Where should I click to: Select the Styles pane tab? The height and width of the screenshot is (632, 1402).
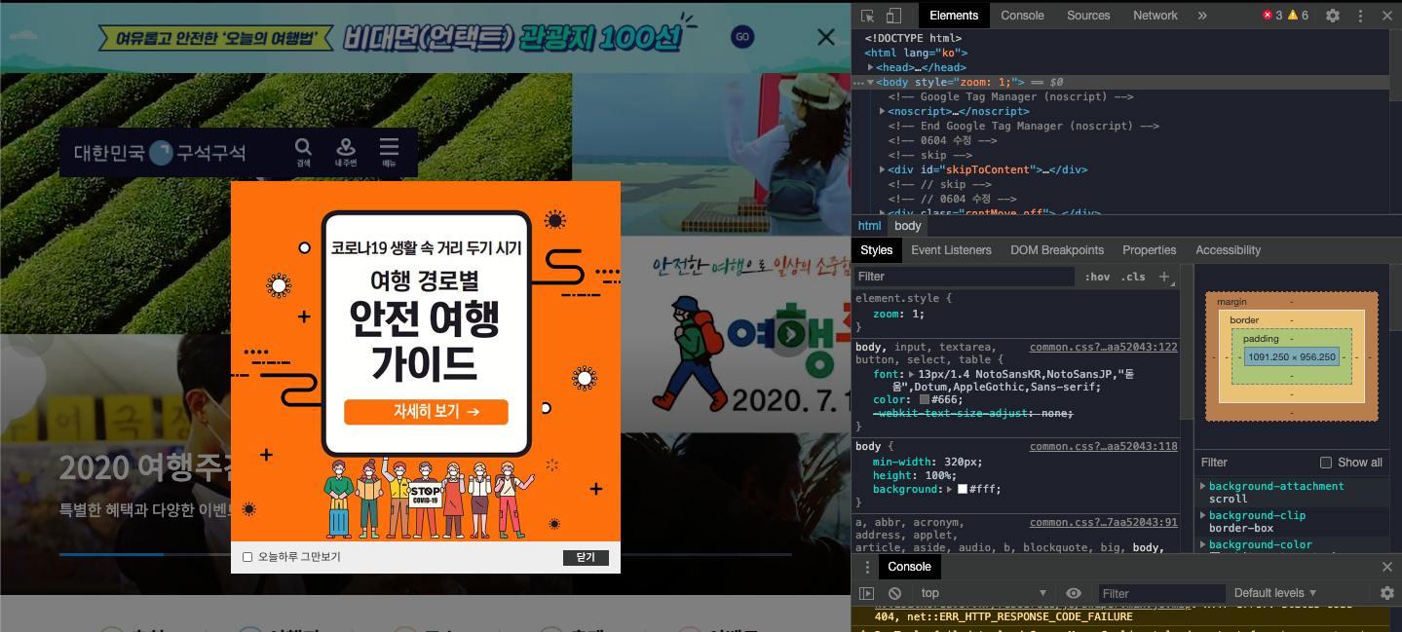coord(876,250)
